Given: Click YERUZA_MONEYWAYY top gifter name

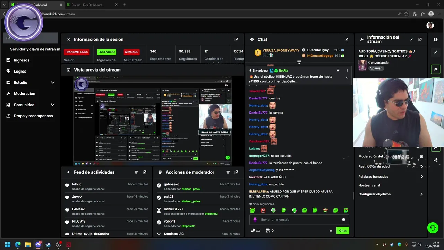Looking at the screenshot, I should coord(281,51).
